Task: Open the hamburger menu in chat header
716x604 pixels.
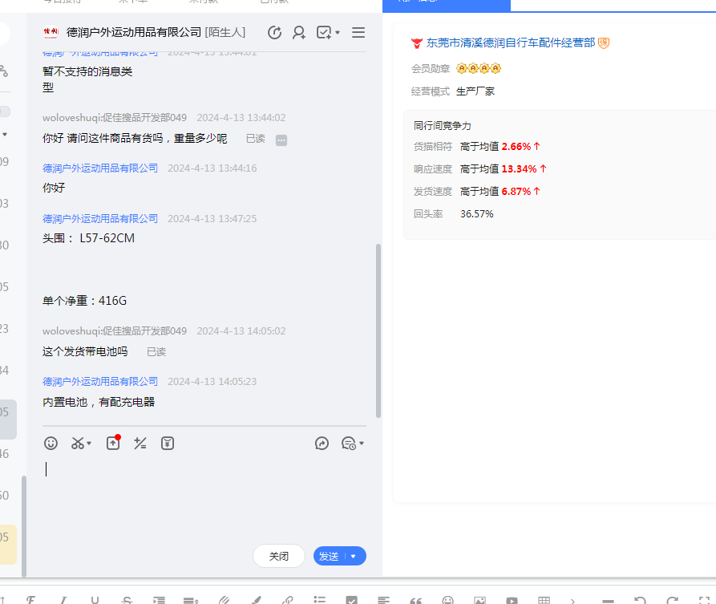Action: [x=358, y=33]
